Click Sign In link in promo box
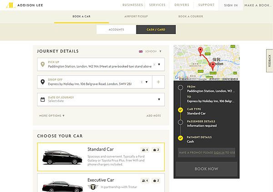The height and width of the screenshot is (192, 273). [x=219, y=153]
